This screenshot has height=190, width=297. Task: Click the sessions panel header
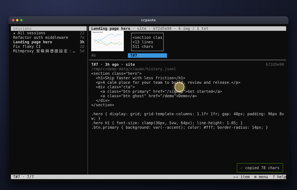point(49,28)
